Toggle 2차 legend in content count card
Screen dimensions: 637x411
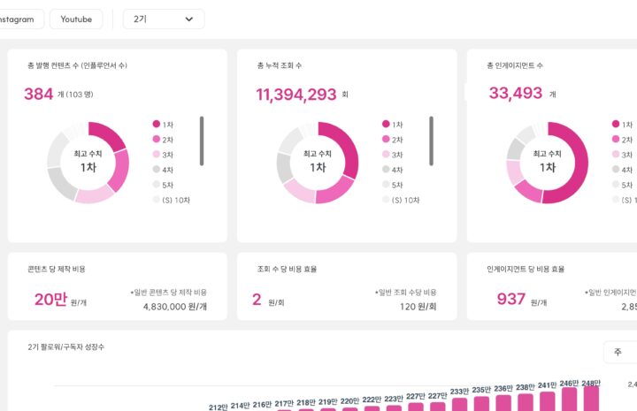pyautogui.click(x=163, y=140)
